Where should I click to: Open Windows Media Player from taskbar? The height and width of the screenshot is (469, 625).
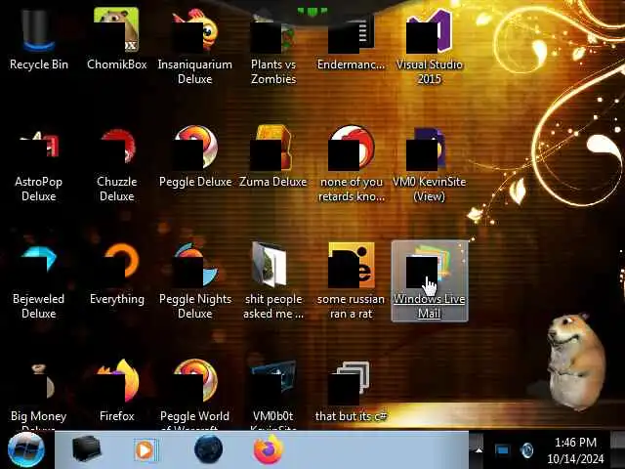146,449
